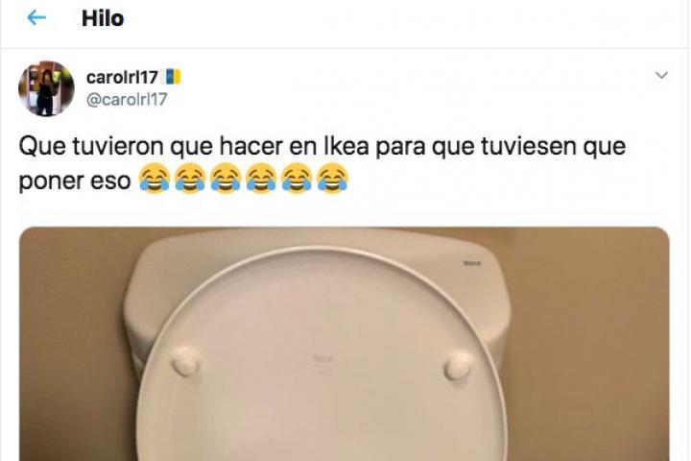Click the @carolrl17 handle

click(127, 99)
